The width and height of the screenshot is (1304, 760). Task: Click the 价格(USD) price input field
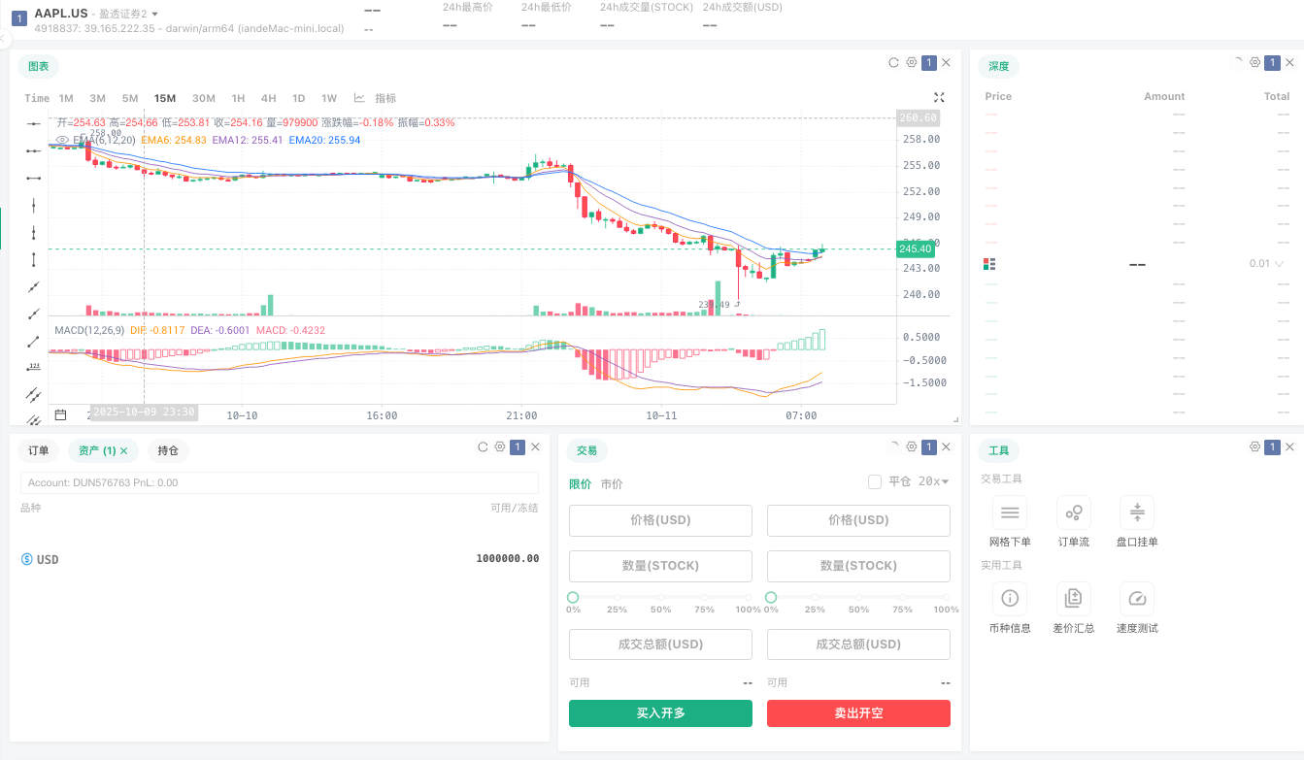660,520
